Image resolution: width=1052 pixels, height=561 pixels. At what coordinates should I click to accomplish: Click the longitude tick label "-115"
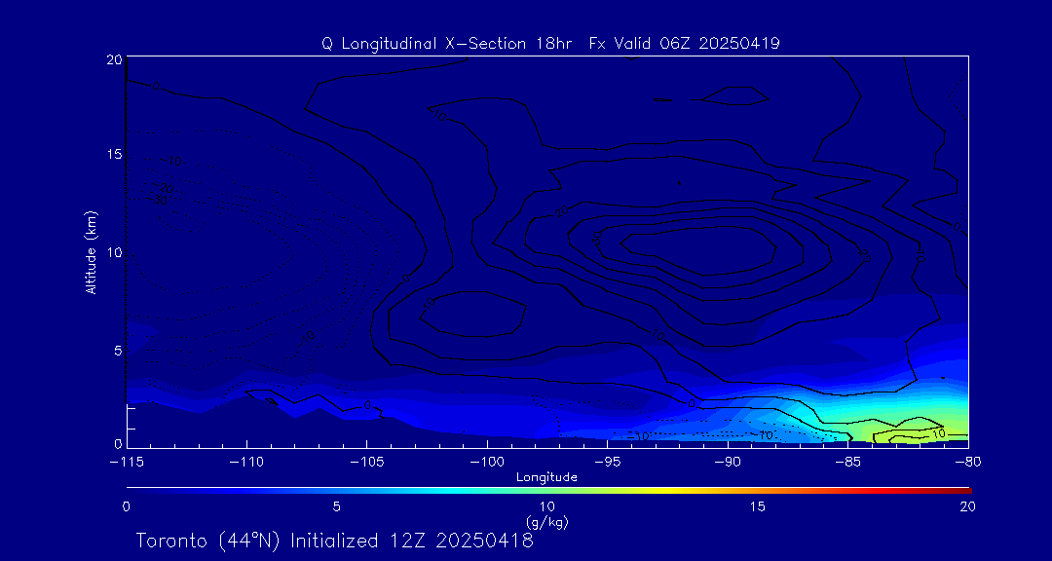pos(126,464)
